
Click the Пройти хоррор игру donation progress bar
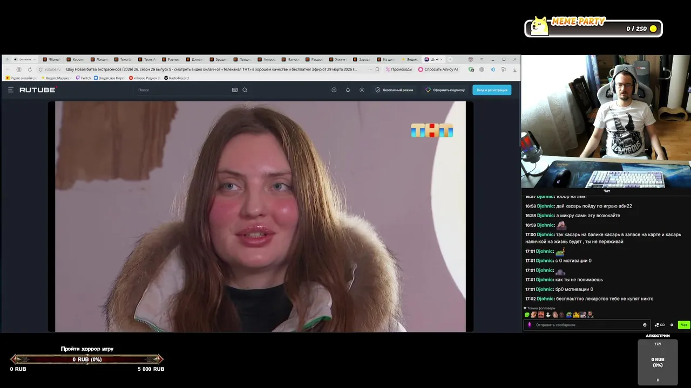click(87, 359)
